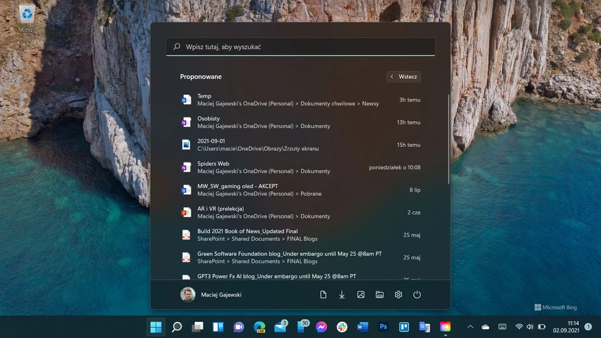Open Messenger from the taskbar
601x338 pixels.
(x=322, y=327)
